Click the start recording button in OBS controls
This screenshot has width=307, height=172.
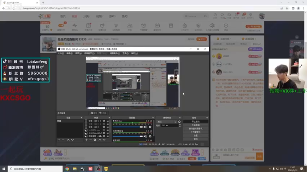coord(196,125)
